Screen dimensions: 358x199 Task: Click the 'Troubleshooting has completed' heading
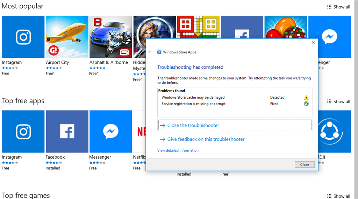(x=190, y=67)
